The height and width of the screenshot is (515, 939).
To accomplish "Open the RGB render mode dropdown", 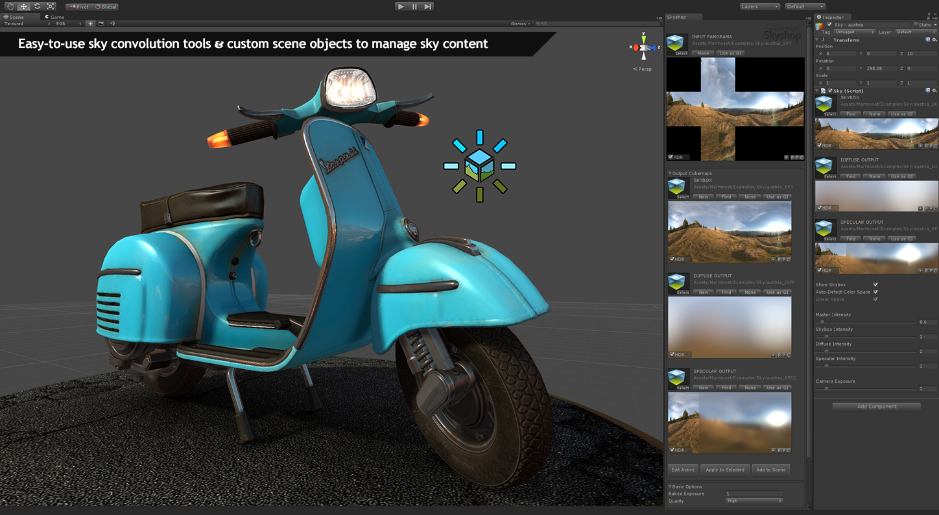I will coord(69,23).
